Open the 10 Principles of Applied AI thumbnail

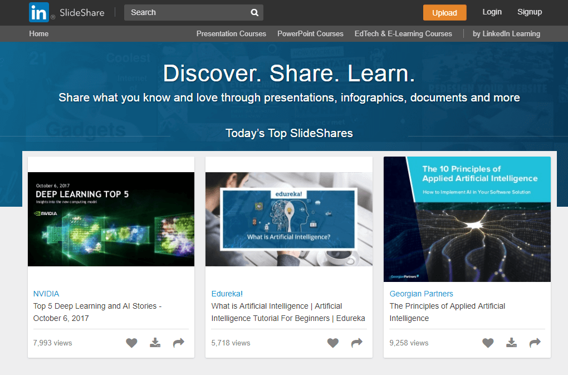pyautogui.click(x=467, y=219)
